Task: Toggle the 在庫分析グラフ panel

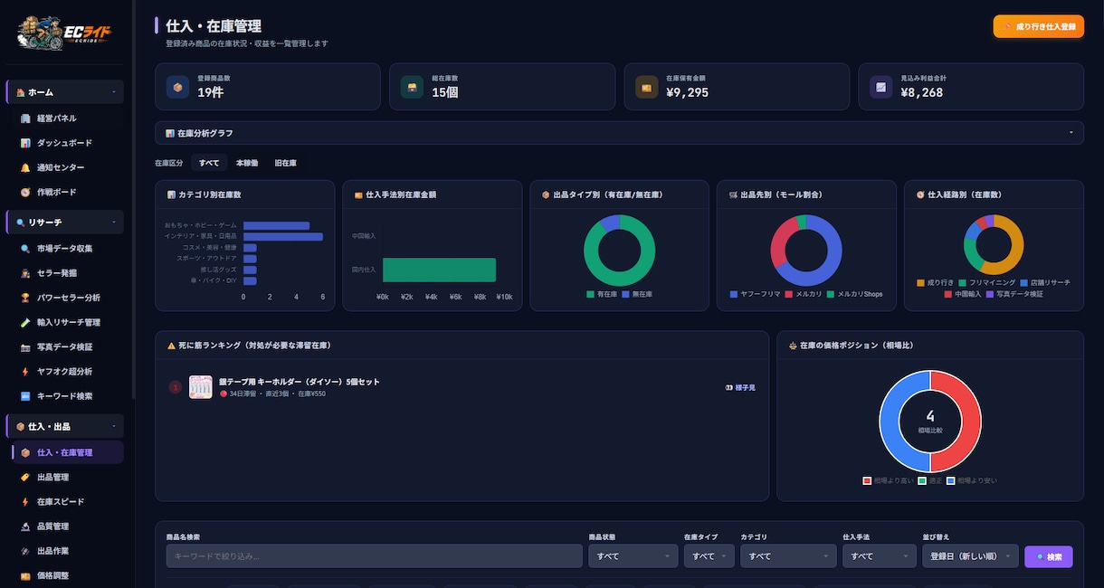Action: click(x=619, y=133)
